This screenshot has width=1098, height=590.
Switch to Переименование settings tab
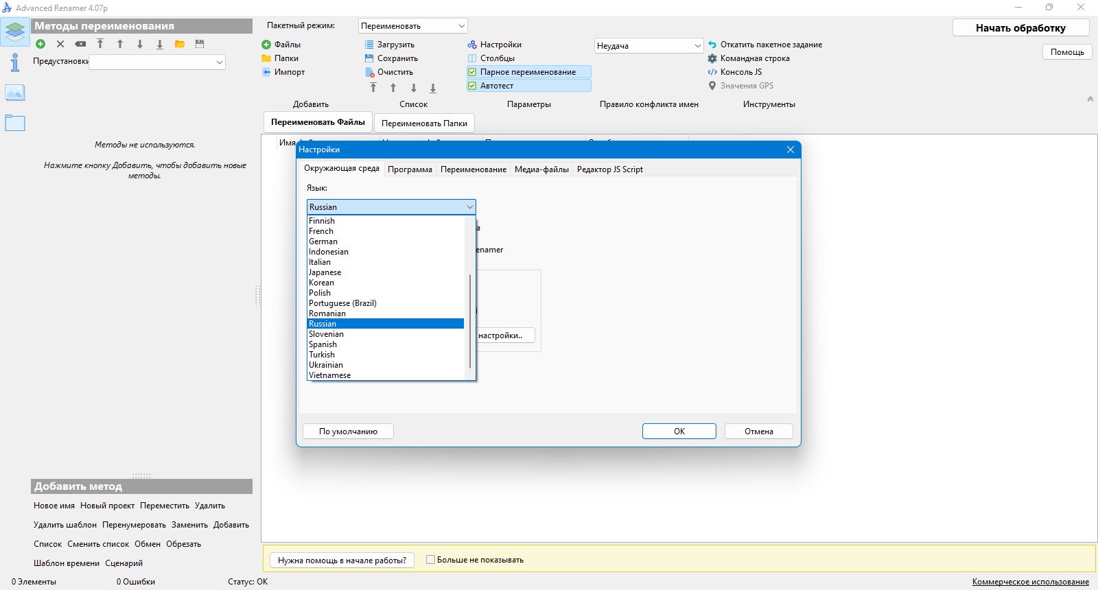(474, 169)
